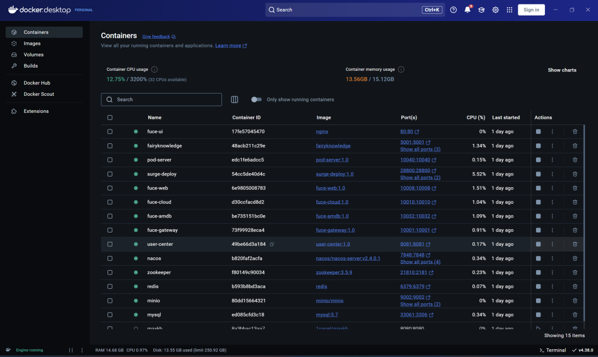Expand all ports for surge-deploy
598x357 pixels.
(420, 178)
